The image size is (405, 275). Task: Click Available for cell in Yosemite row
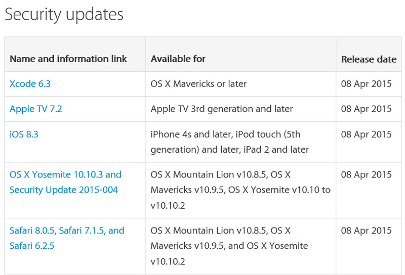click(x=240, y=190)
